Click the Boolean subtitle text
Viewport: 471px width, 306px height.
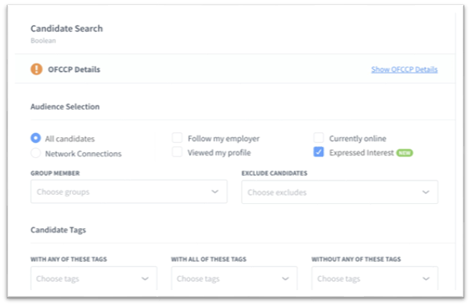(x=44, y=40)
